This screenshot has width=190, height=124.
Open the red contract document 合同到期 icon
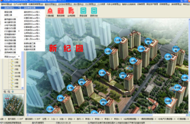tap(71, 11)
